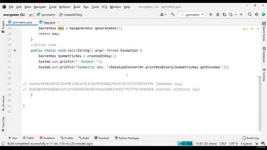Viewport: 267px width, 150px height.
Task: Open the Build menu
Action: [x=77, y=7]
